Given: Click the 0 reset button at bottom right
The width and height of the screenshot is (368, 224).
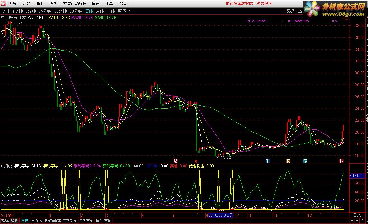Looking at the screenshot, I should 363,221.
